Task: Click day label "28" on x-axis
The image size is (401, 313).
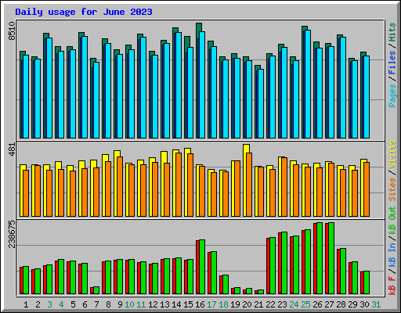Action: tap(341, 304)
